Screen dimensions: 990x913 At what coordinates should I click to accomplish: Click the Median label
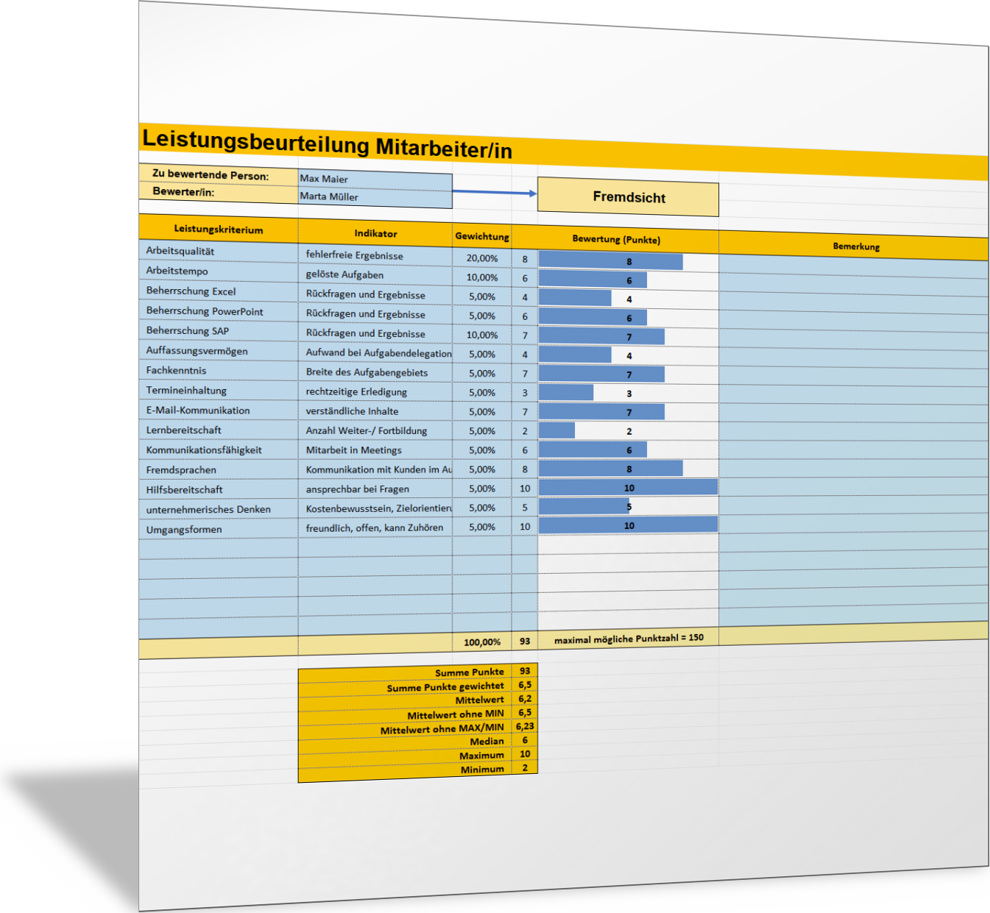487,742
